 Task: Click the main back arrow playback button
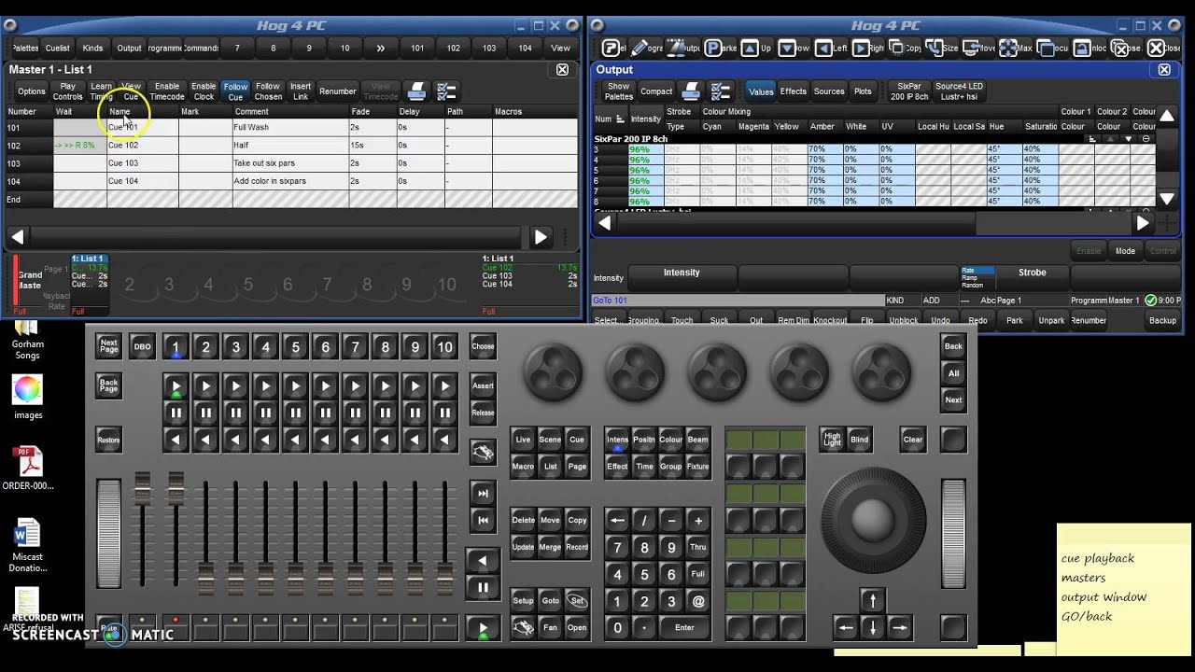(x=483, y=561)
